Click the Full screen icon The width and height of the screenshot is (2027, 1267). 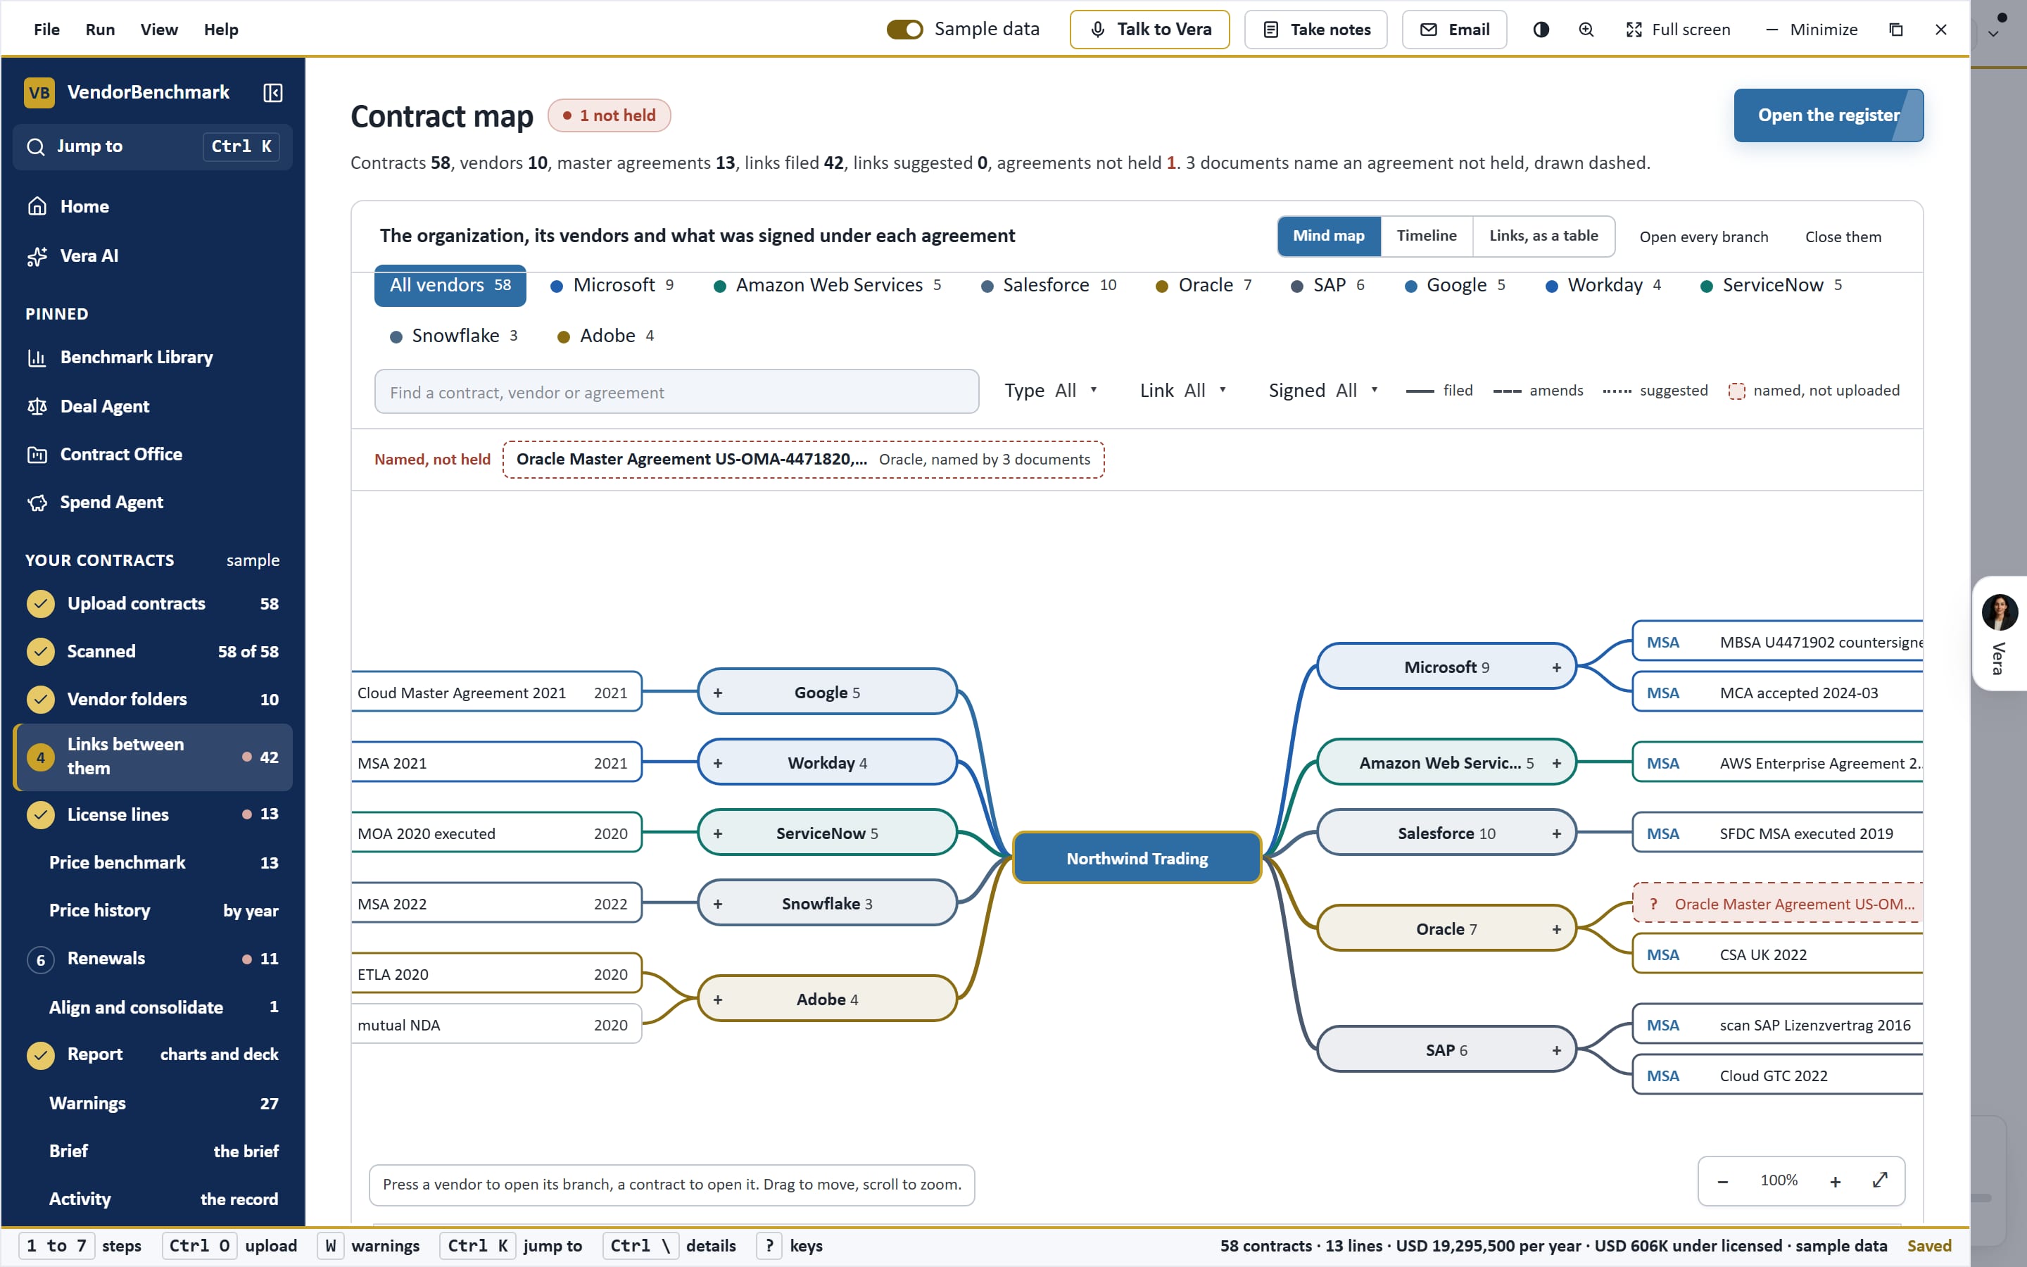1634,30
